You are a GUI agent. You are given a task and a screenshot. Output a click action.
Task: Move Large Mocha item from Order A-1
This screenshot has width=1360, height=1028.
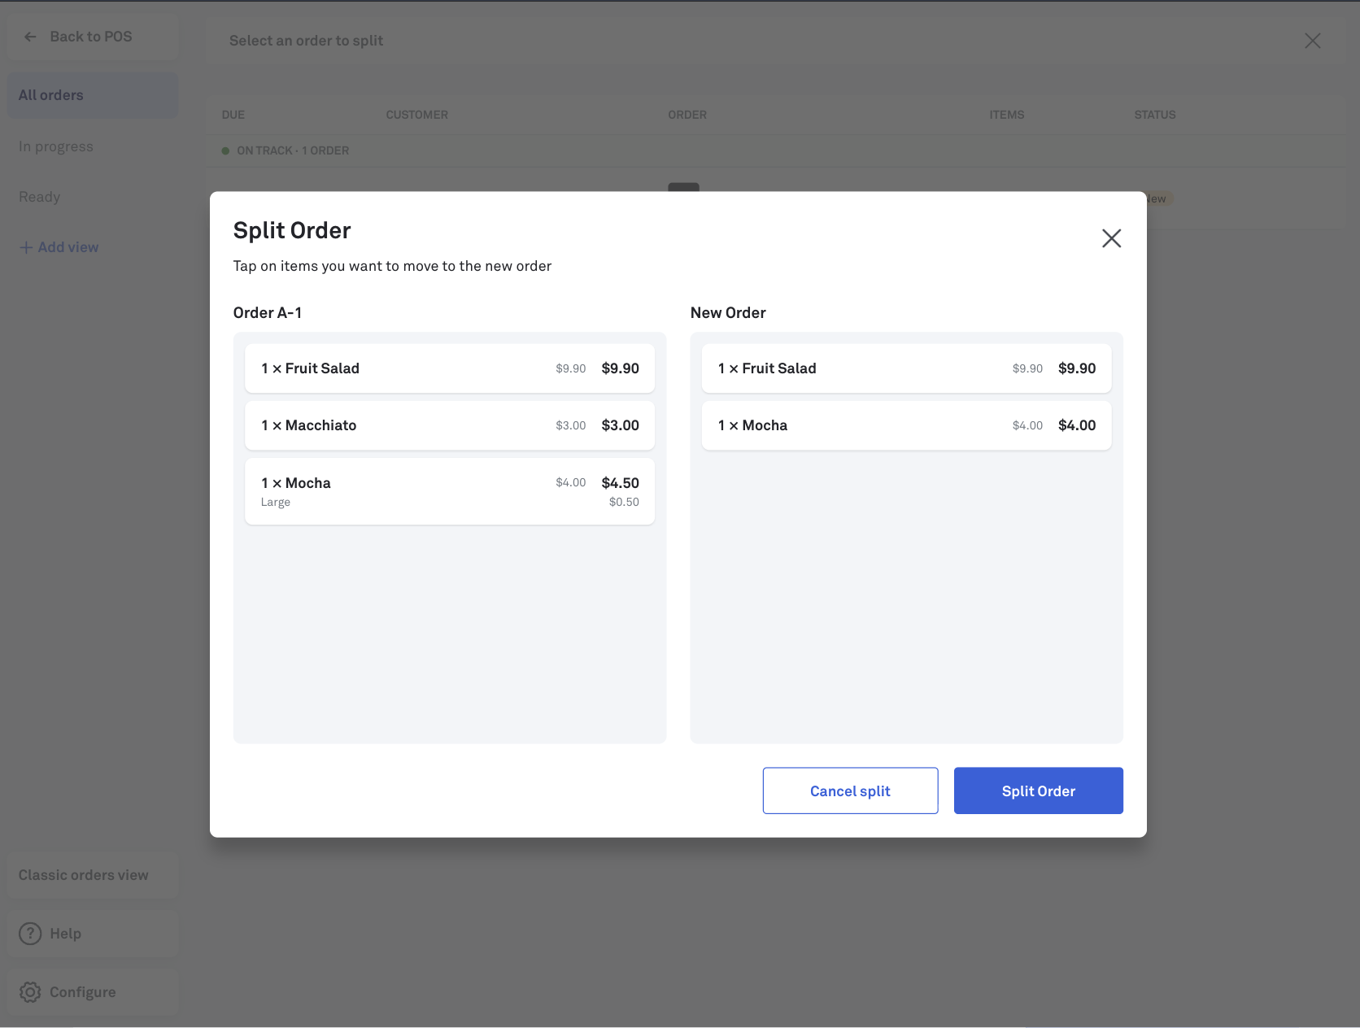pyautogui.click(x=450, y=491)
